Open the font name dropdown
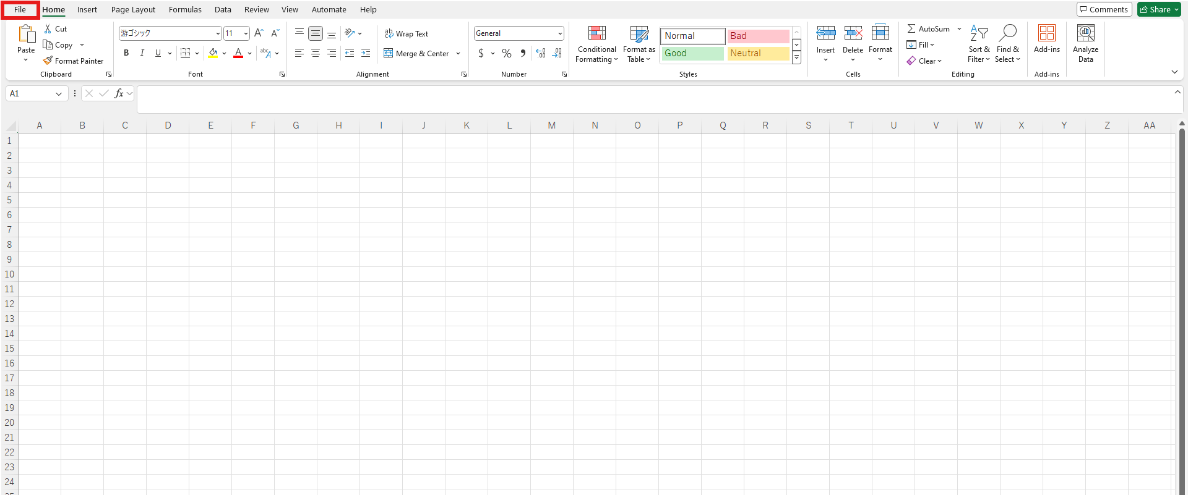Viewport: 1188px width, 495px height. click(x=218, y=33)
